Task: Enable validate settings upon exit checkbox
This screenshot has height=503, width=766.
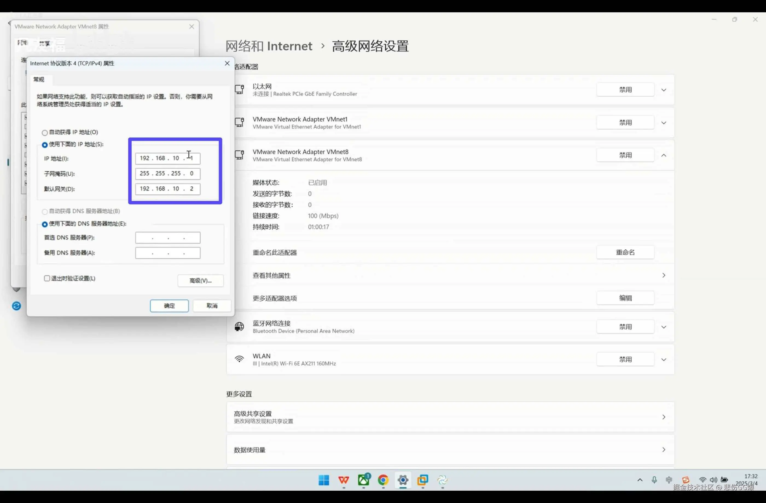Action: point(47,278)
